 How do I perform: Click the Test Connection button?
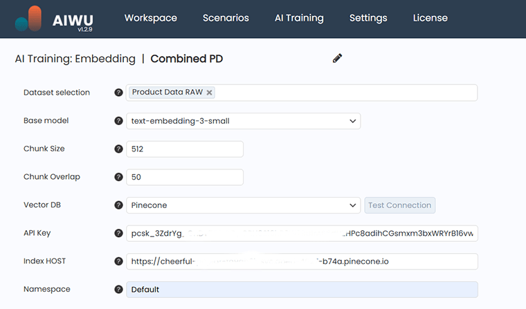coord(400,205)
